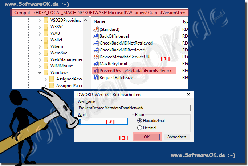Select the (Standard) value name

109,29
